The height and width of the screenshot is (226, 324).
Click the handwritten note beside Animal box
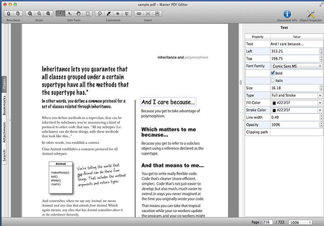coord(101,175)
